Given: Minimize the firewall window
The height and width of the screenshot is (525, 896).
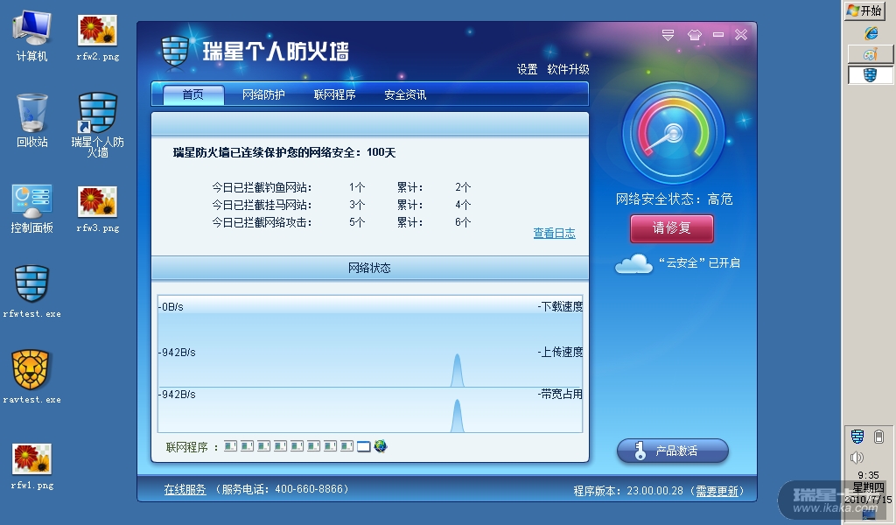Looking at the screenshot, I should click(x=718, y=35).
